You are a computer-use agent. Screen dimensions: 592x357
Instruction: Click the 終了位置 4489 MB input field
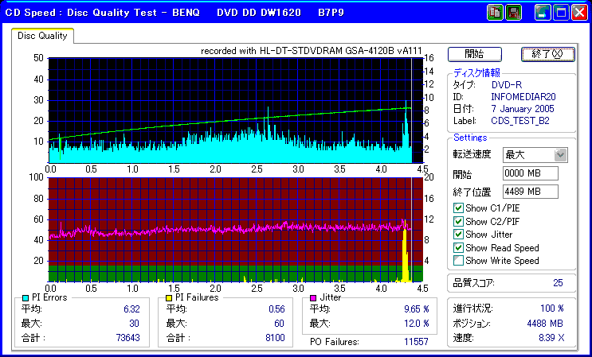tap(531, 192)
